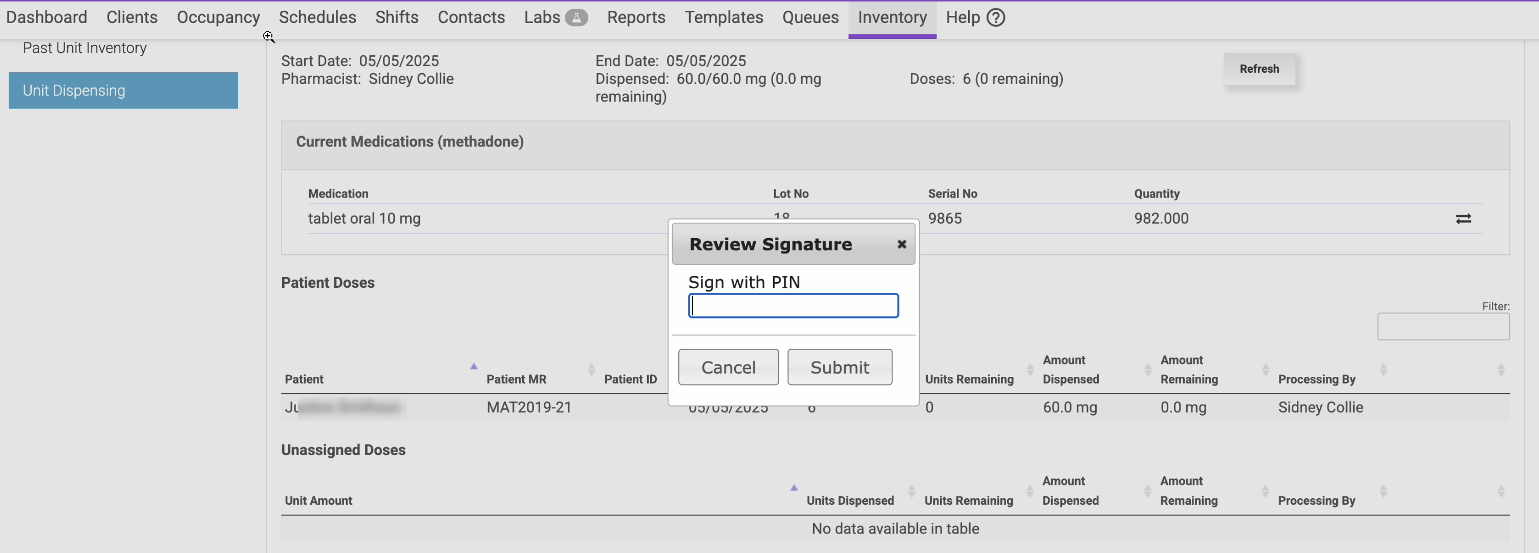This screenshot has width=1539, height=553.
Task: Sort Patient Doses by Amount Remaining
Action: tap(1188, 370)
